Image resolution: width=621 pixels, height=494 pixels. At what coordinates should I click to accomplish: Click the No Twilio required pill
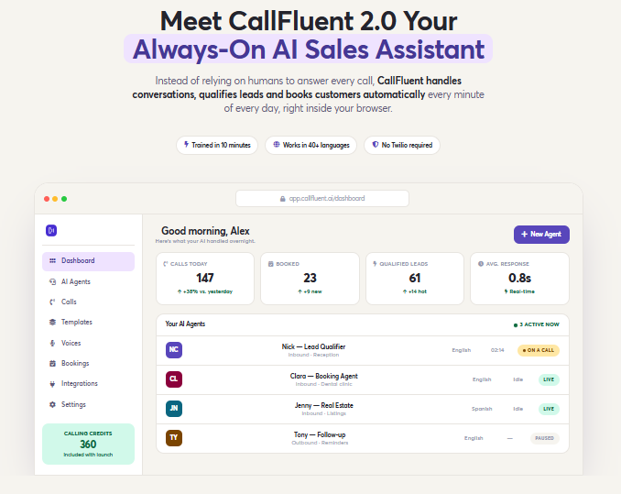pos(402,145)
